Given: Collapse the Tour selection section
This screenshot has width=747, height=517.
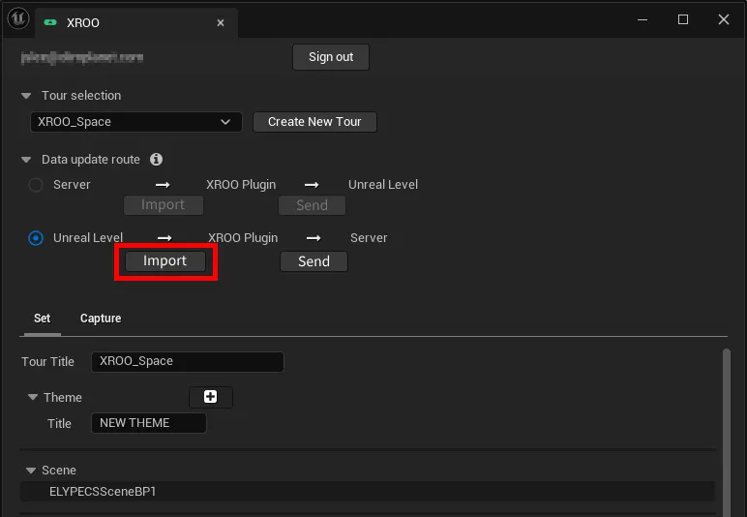Looking at the screenshot, I should (26, 96).
